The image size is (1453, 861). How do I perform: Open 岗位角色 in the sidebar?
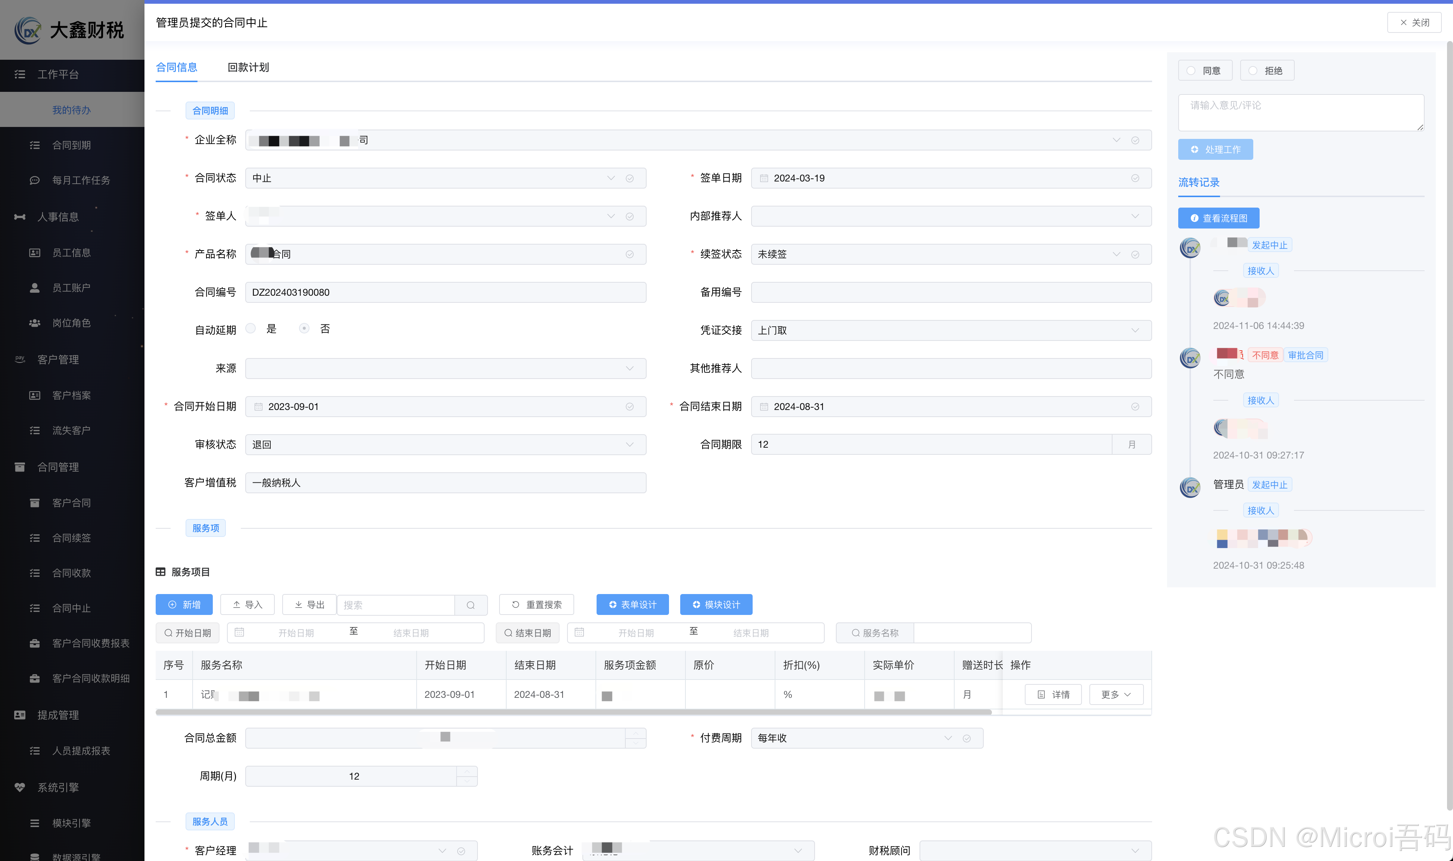coord(71,323)
